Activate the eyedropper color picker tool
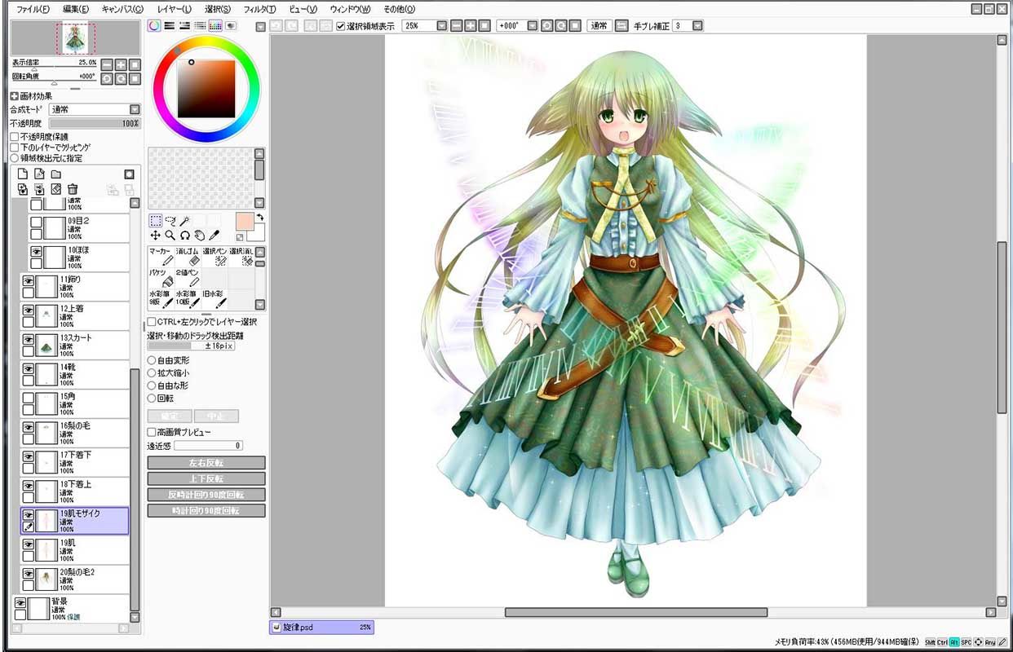1013x652 pixels. coord(215,235)
